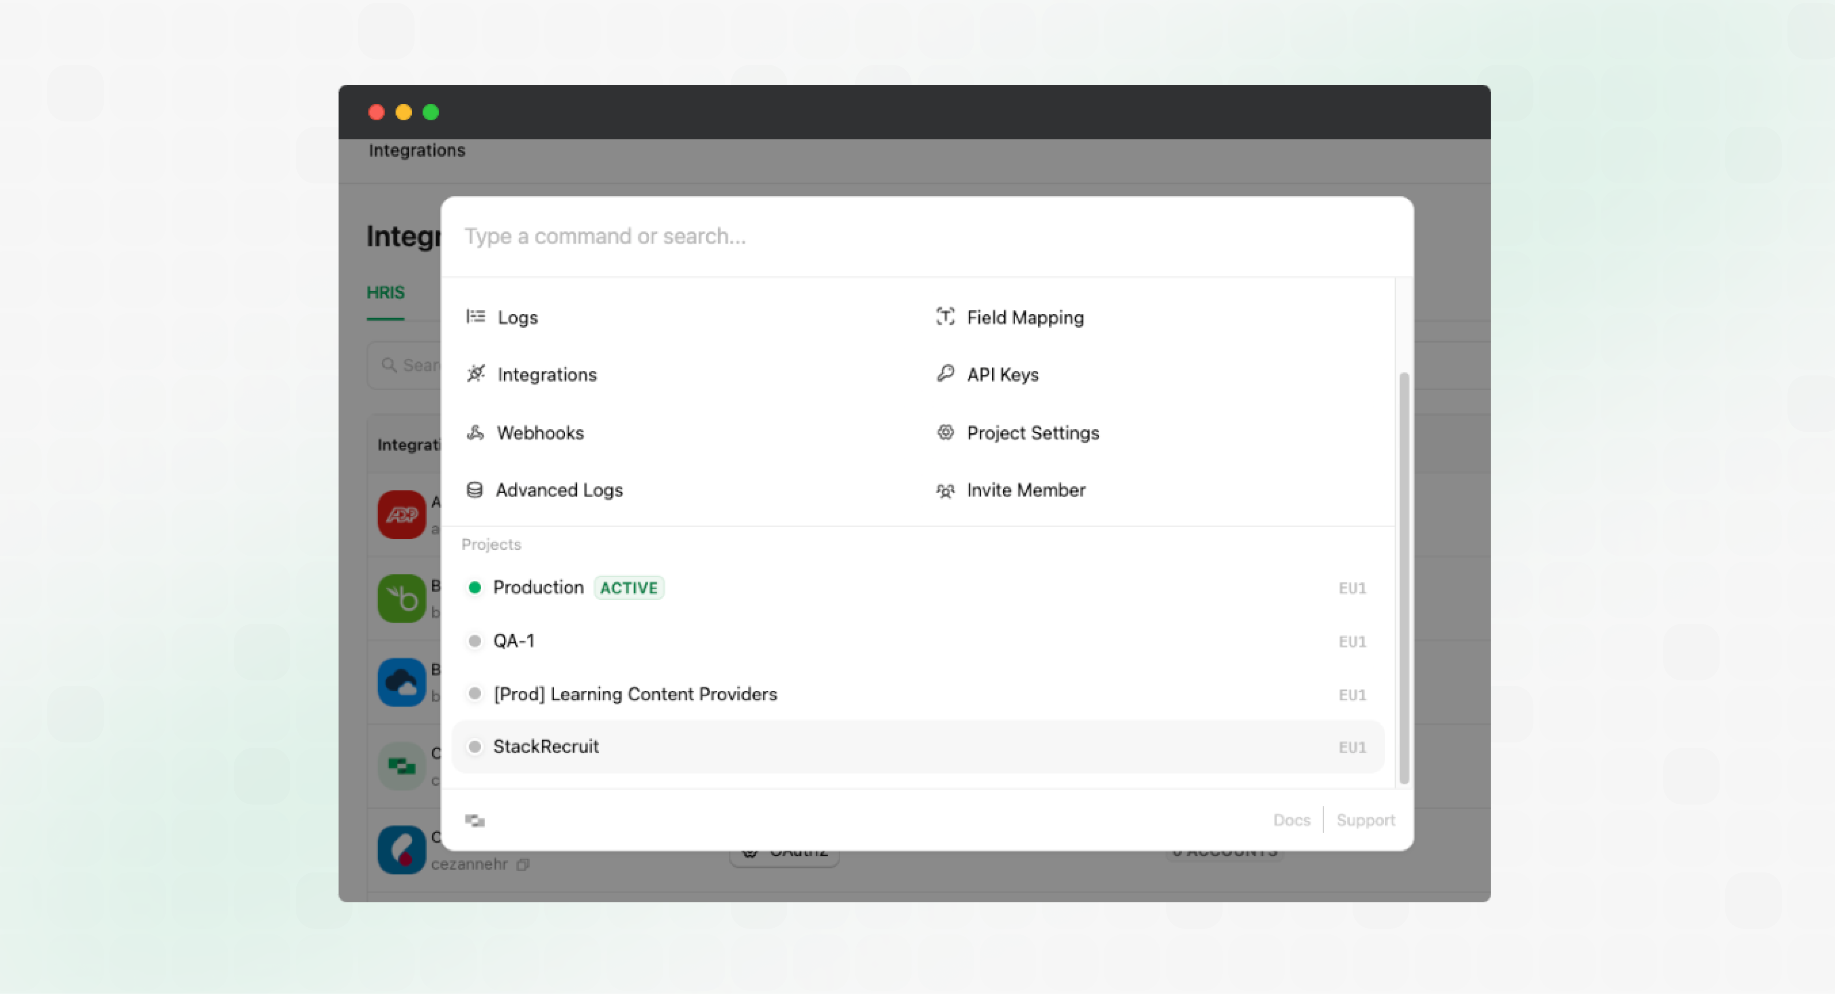
Task: Click the green status dot for Production
Action: [475, 587]
